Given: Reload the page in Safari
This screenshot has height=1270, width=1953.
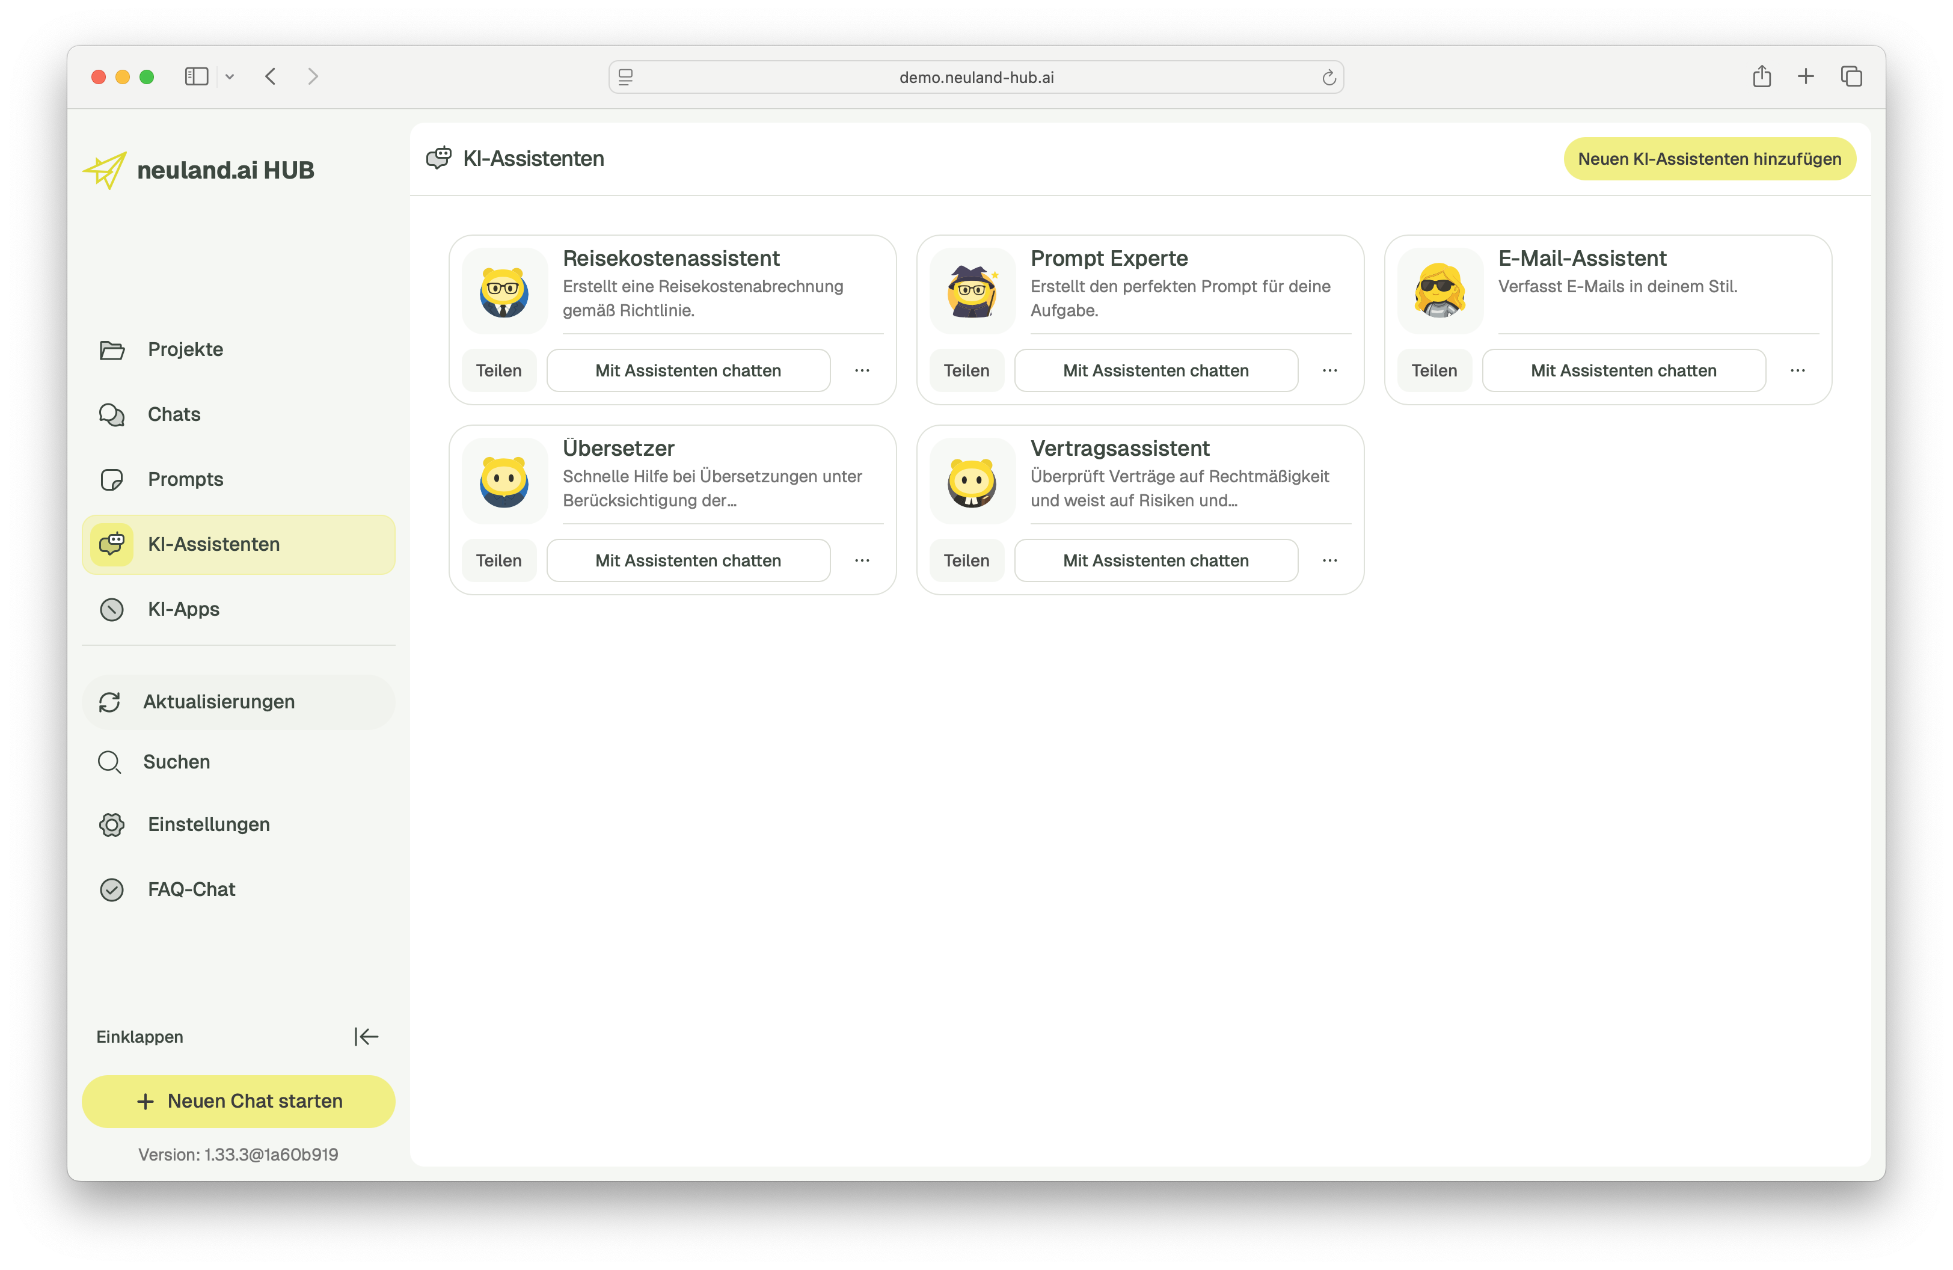Looking at the screenshot, I should coord(1328,77).
